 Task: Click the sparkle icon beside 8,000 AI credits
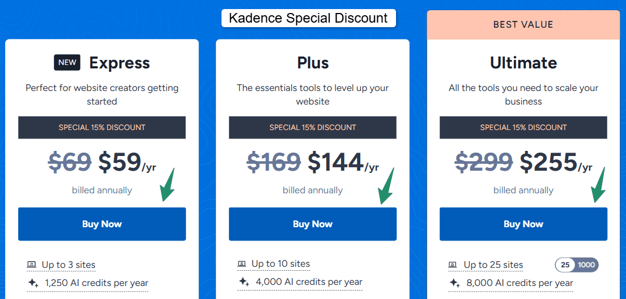(x=454, y=283)
